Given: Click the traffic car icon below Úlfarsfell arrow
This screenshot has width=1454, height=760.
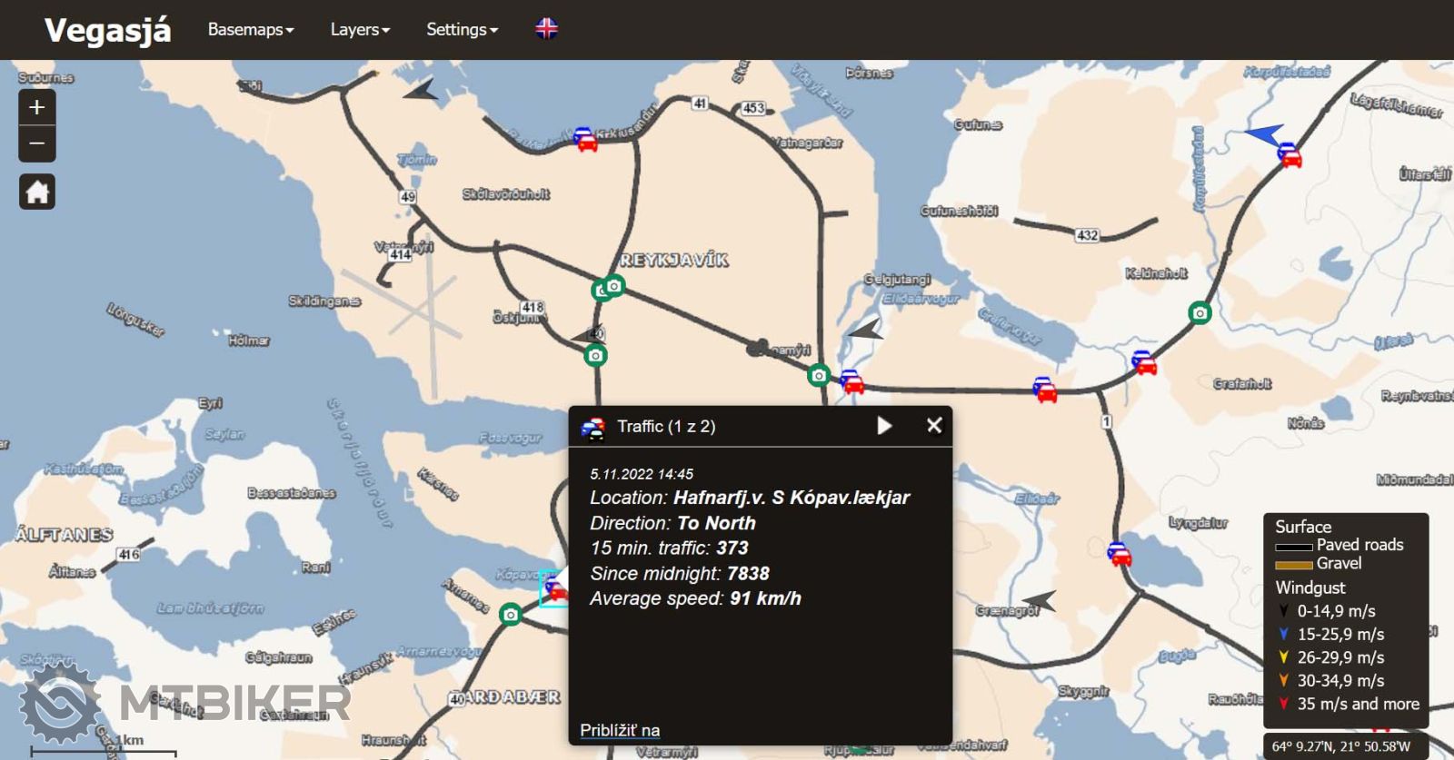Looking at the screenshot, I should pos(1290,155).
